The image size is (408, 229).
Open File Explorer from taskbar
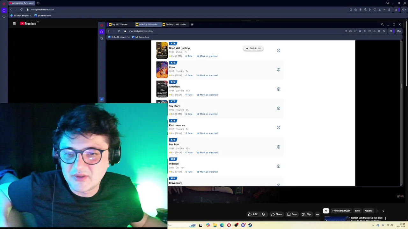click(215, 225)
